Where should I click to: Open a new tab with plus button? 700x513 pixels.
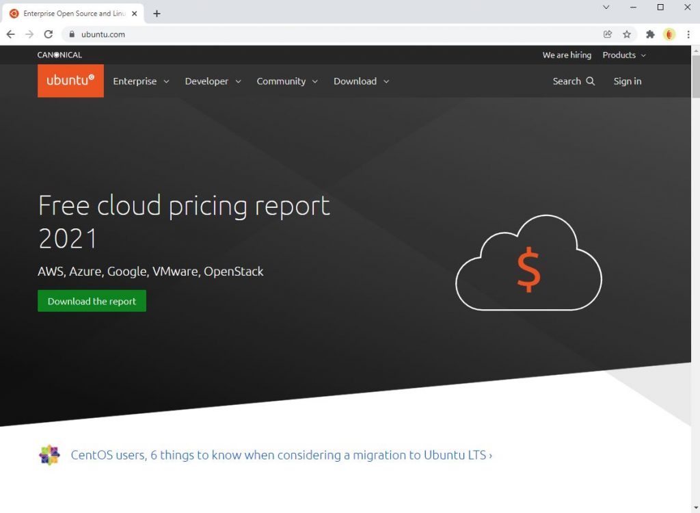(x=157, y=14)
